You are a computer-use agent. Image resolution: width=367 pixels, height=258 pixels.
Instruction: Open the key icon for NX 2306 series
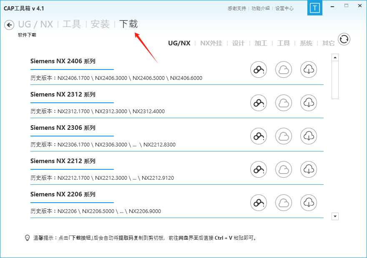[258, 136]
